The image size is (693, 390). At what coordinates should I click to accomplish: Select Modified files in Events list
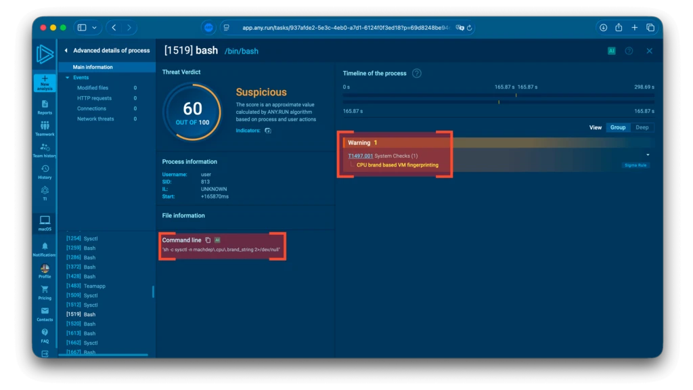[92, 88]
